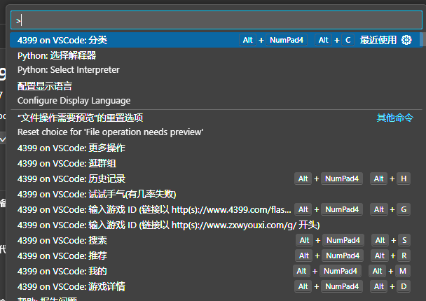
Task: Click the S key badge on the 搜索 row
Action: (404, 241)
